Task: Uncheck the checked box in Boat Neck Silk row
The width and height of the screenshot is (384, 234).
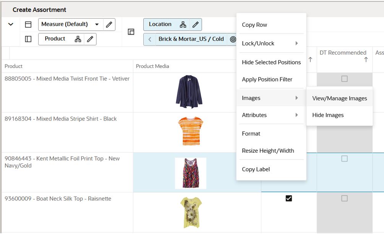Action: click(289, 198)
